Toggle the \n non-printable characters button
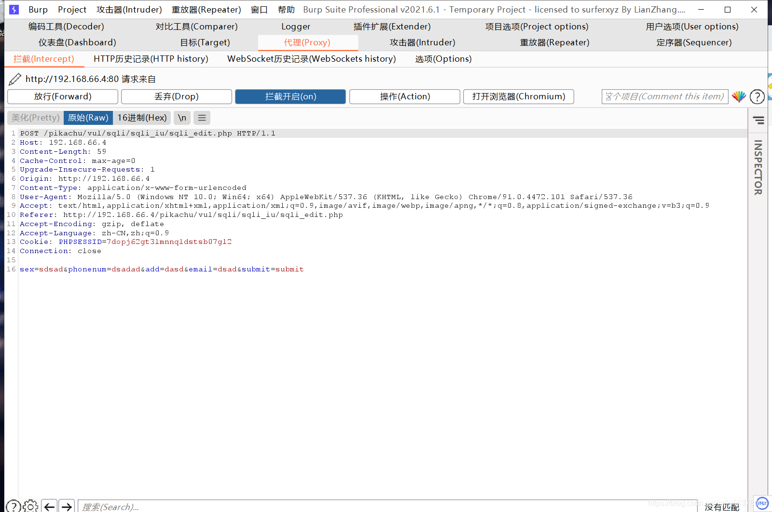This screenshot has height=512, width=772. tap(182, 118)
